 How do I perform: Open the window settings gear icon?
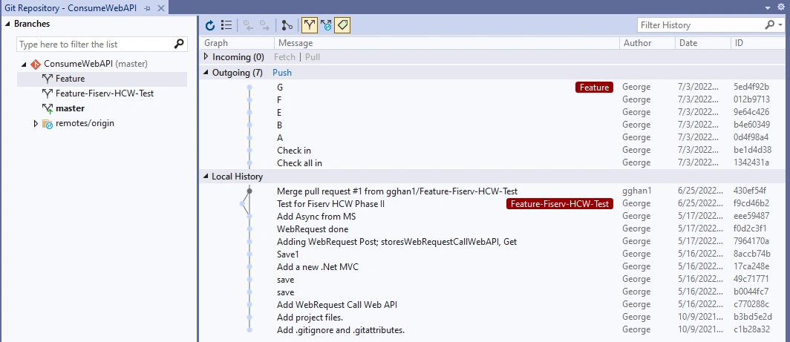pyautogui.click(x=781, y=7)
